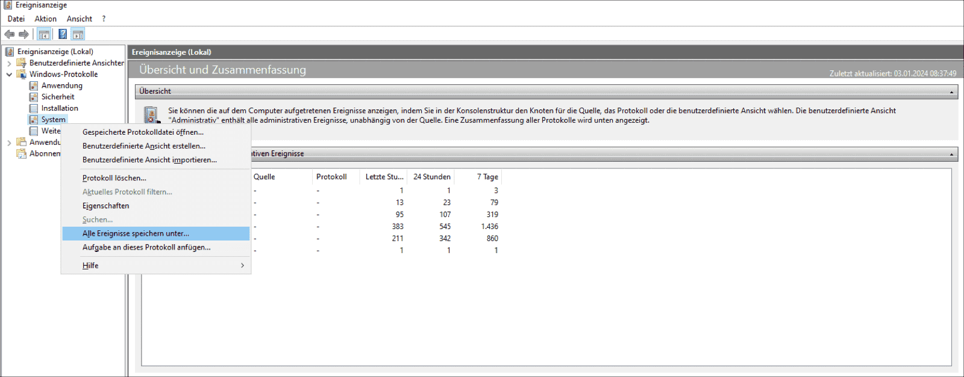Toggle the action pane toolbar icon
Screen dimensions: 964x377
tap(78, 34)
